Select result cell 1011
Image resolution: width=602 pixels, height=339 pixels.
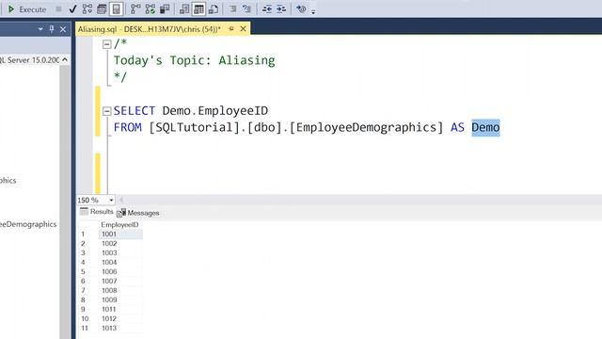[x=120, y=310]
